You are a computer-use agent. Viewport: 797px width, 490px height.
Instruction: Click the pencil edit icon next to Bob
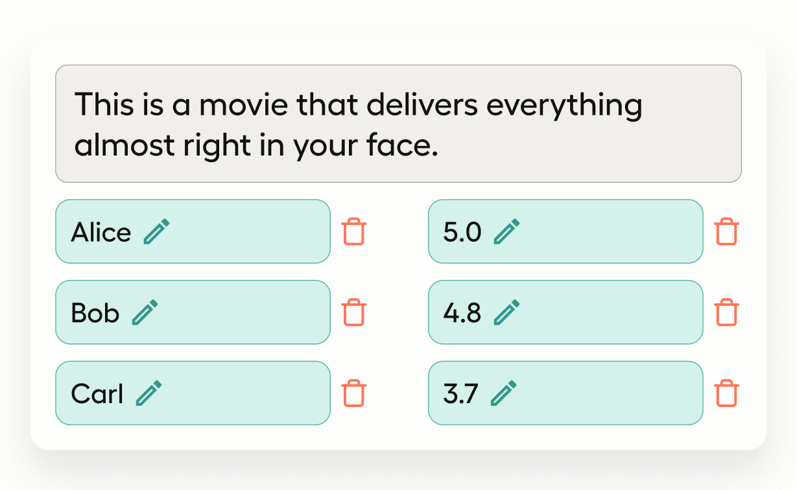point(145,312)
